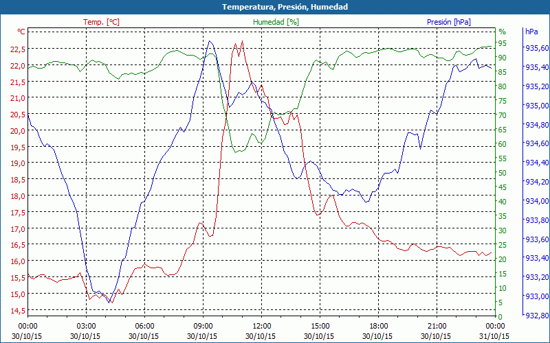This screenshot has width=550, height=343.
Task: Click the '935,00' pressure axis value
Action: click(x=536, y=106)
